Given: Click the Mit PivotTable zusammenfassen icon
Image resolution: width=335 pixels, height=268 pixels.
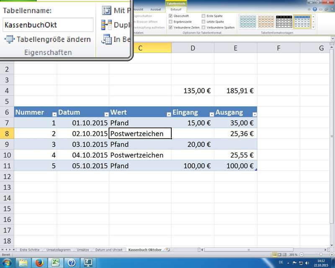Looking at the screenshot, I should pyautogui.click(x=107, y=10).
